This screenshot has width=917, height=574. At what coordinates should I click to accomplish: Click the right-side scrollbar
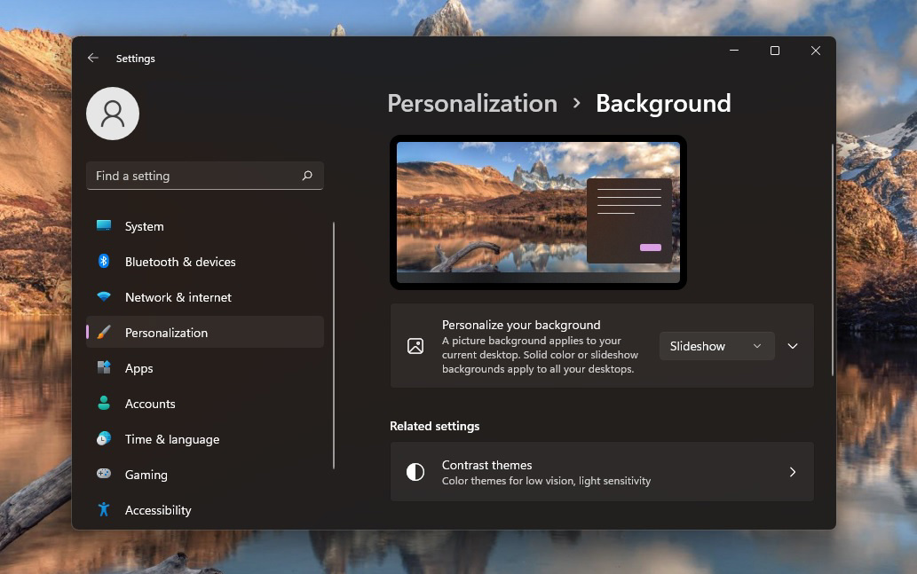[831, 266]
